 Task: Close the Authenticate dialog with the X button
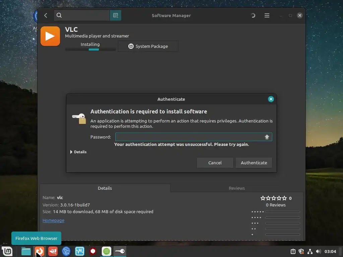pyautogui.click(x=271, y=99)
